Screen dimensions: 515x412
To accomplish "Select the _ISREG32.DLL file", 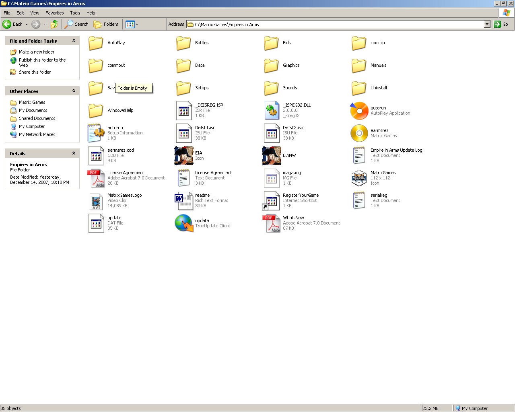I will pyautogui.click(x=272, y=110).
